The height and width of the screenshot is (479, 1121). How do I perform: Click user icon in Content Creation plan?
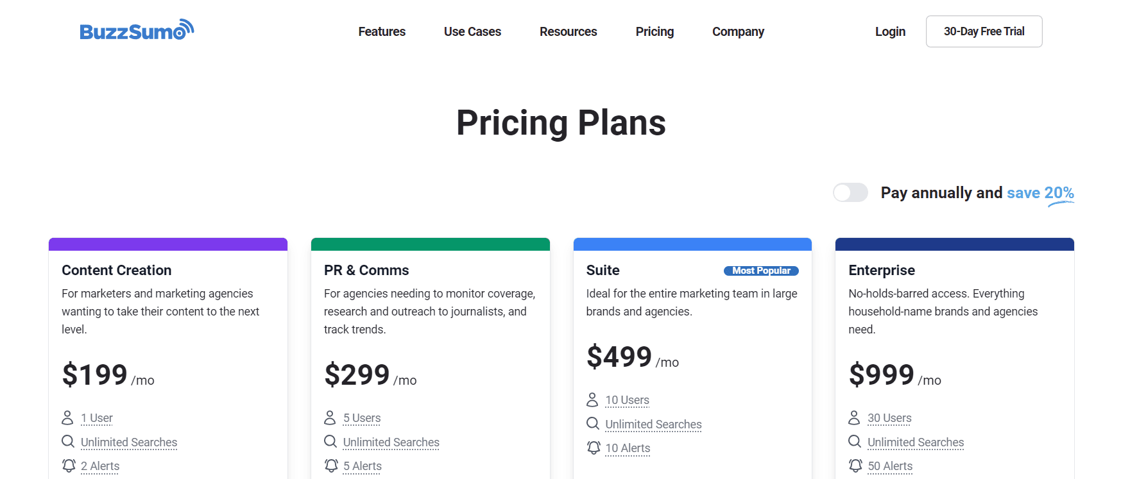[x=67, y=418]
